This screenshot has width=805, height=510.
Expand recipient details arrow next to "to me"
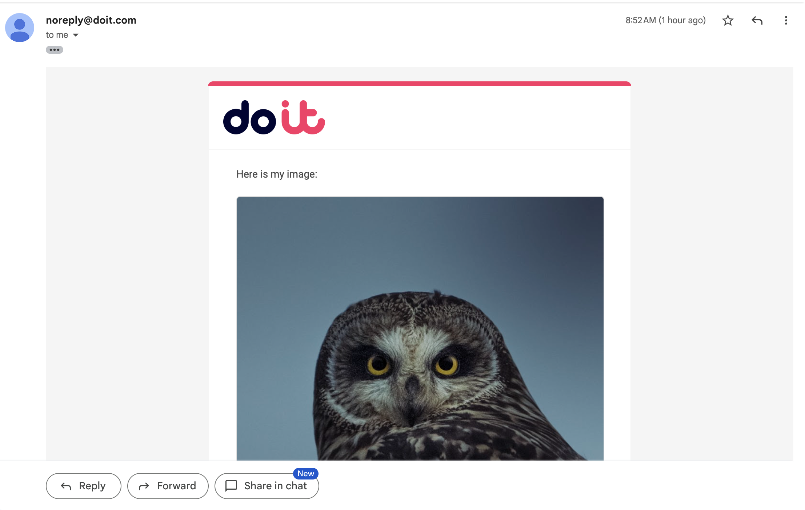(x=76, y=35)
